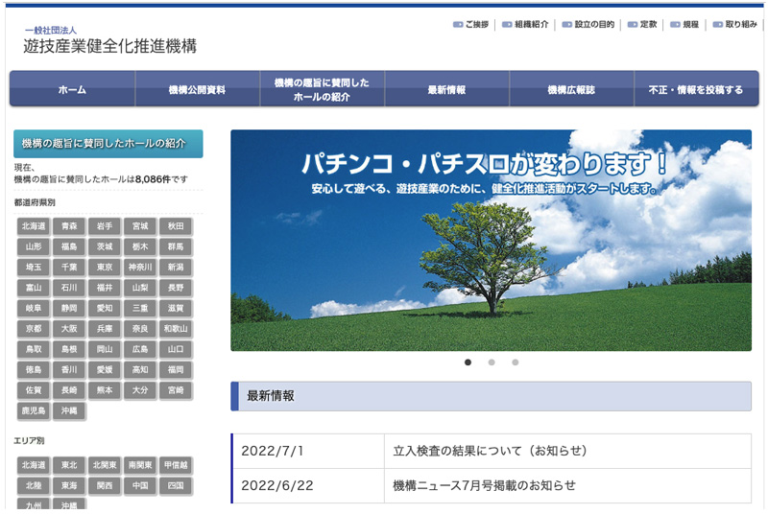768x514 pixels.
Task: Select the 東京 prefecture button
Action: pos(105,267)
